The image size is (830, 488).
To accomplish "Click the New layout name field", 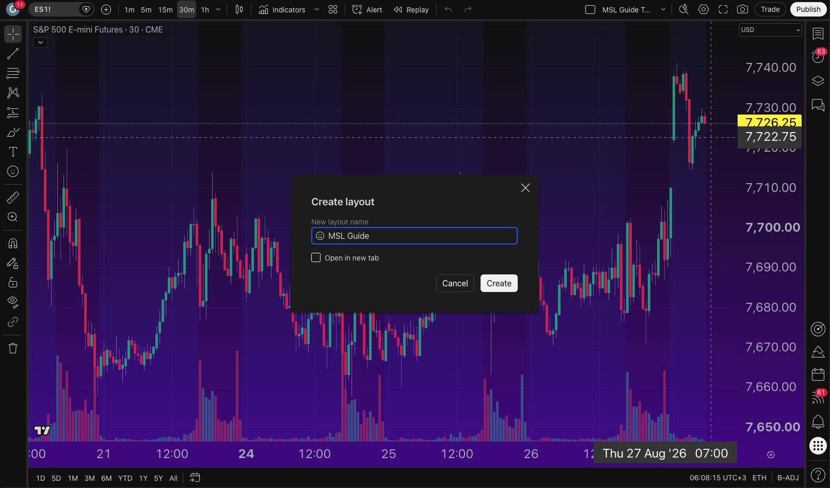I will pos(414,236).
